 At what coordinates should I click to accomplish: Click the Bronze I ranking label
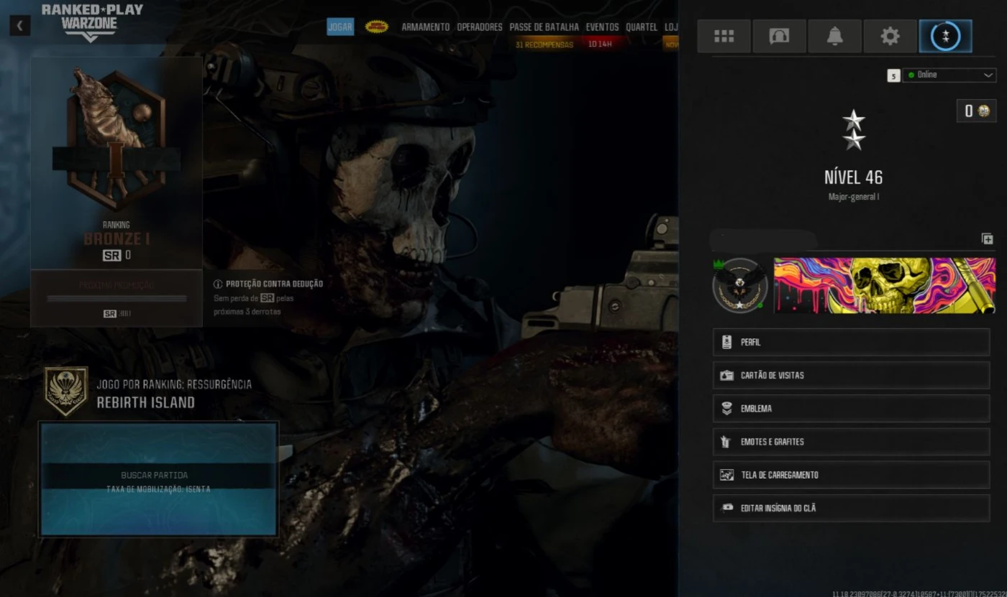tap(117, 239)
